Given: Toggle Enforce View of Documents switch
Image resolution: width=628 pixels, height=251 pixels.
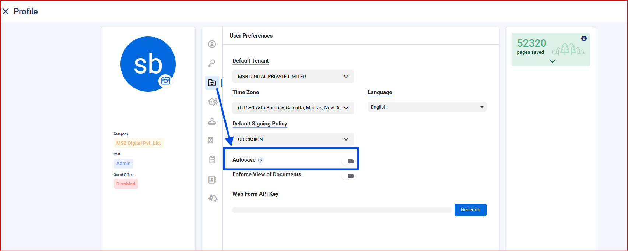Looking at the screenshot, I should coord(348,176).
